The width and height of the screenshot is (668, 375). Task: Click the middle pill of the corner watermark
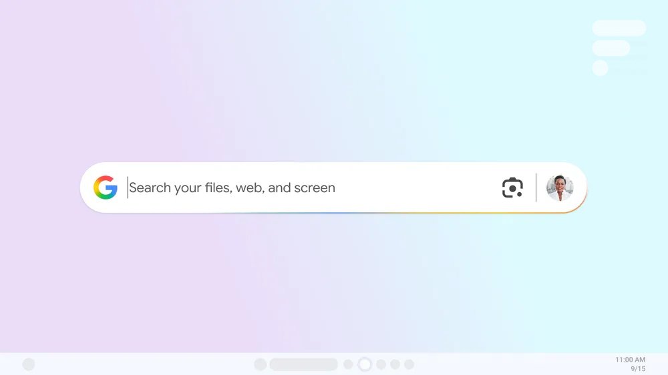click(x=611, y=48)
